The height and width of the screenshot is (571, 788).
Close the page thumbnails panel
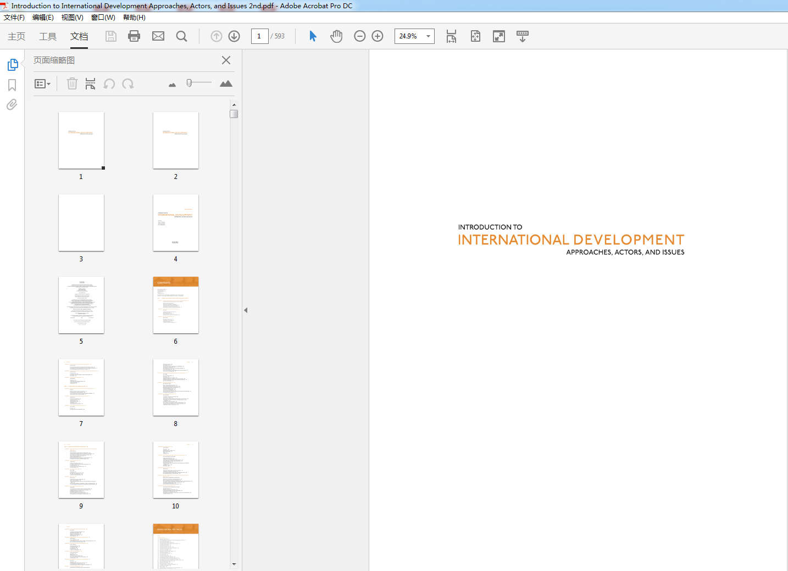tap(226, 60)
